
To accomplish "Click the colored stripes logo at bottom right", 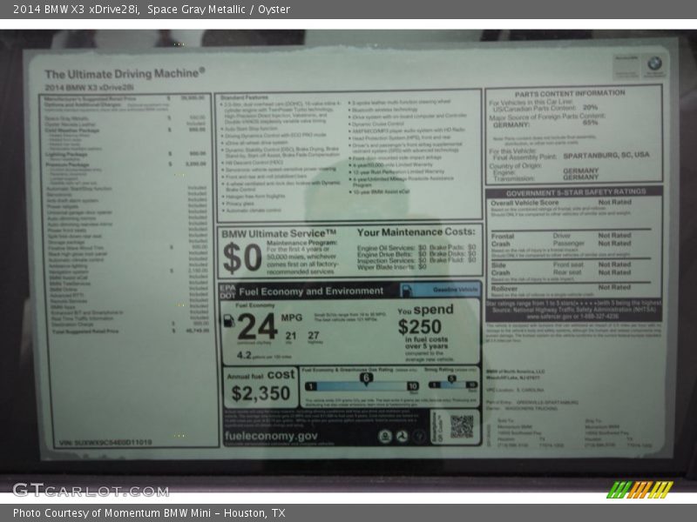I will 639,489.
